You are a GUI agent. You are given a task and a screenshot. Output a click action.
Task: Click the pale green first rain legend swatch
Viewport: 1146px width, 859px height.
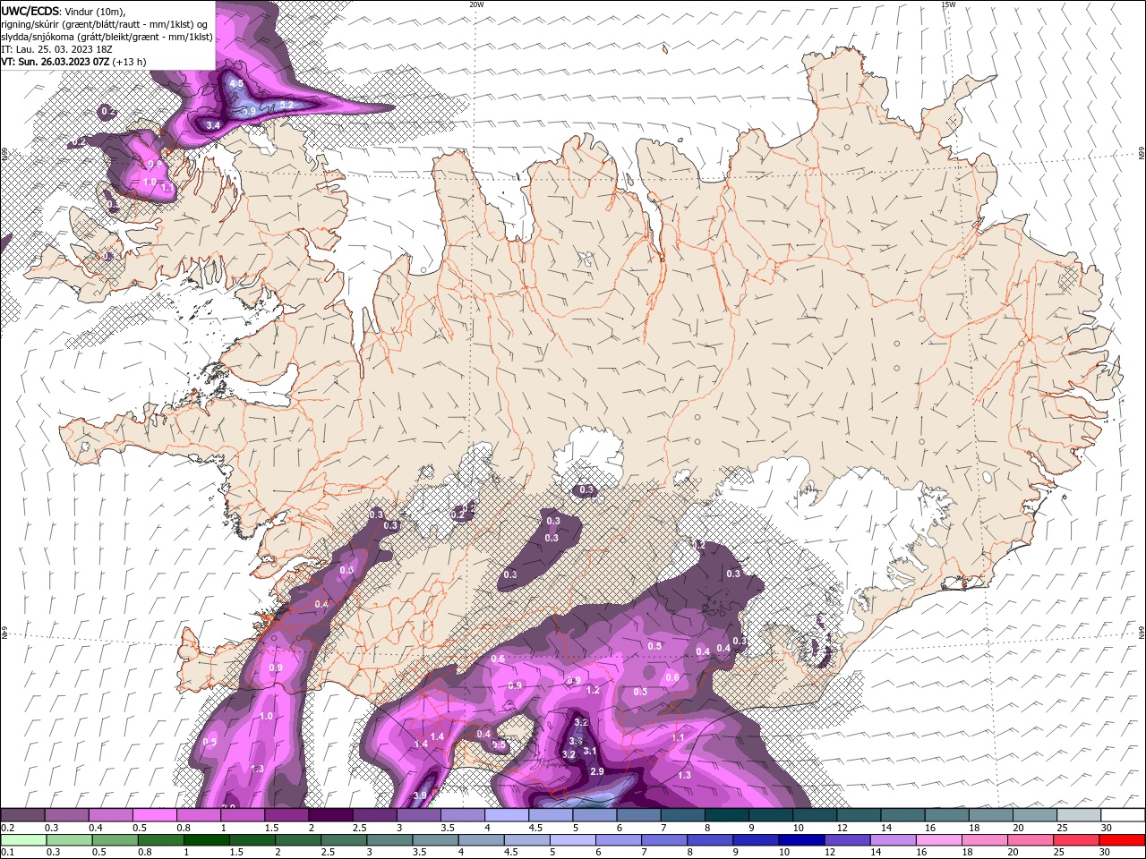point(23,839)
